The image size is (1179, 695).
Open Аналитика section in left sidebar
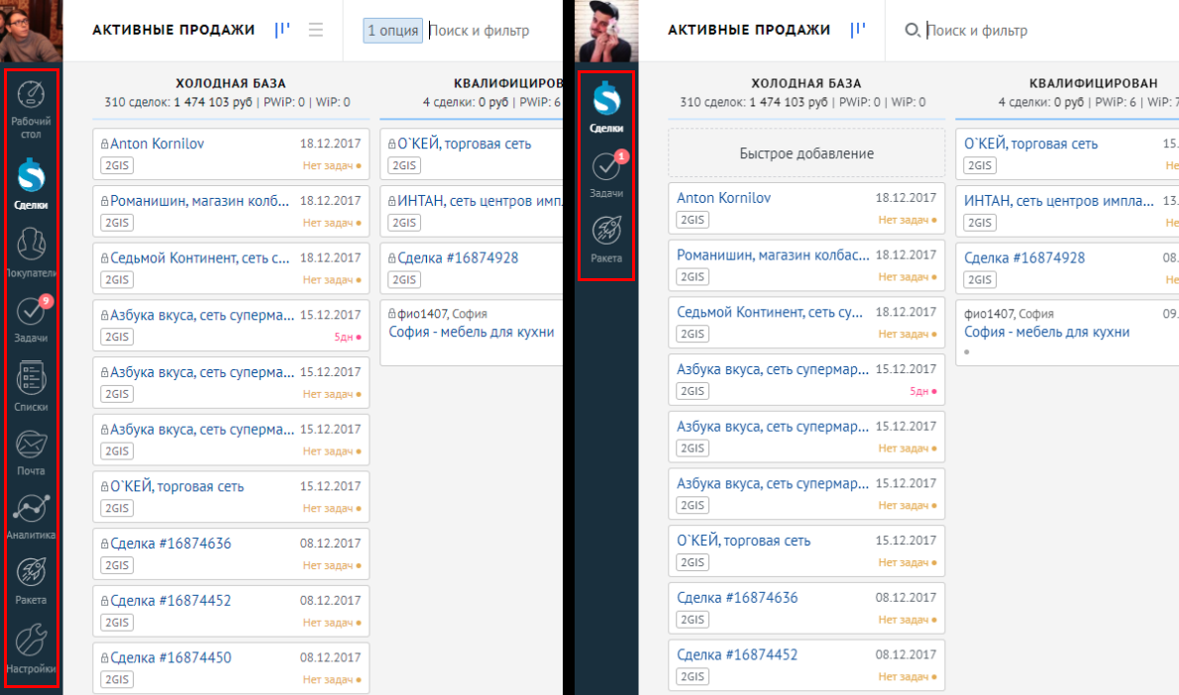click(31, 517)
